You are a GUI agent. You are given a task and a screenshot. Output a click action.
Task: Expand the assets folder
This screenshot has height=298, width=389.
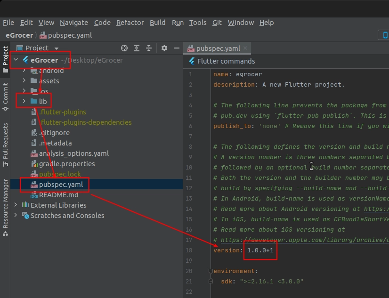tap(24, 81)
